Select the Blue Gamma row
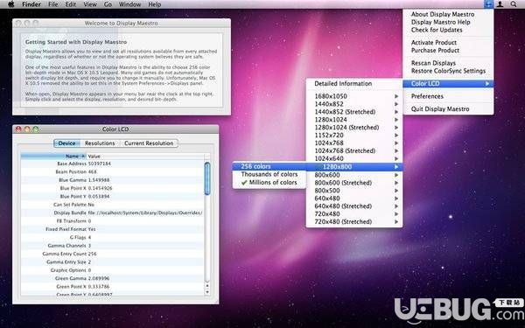Viewport: 525px width, 328px height. point(112,180)
